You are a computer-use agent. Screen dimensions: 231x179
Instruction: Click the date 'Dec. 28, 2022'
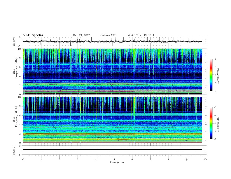81,35
